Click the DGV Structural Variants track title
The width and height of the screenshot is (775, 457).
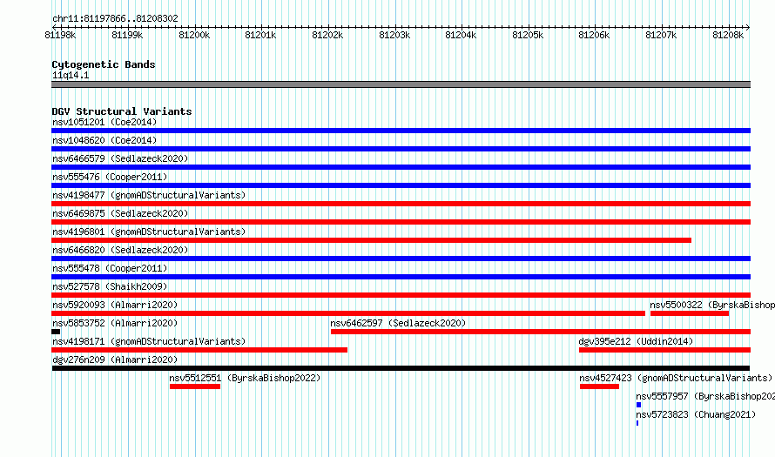(x=122, y=111)
